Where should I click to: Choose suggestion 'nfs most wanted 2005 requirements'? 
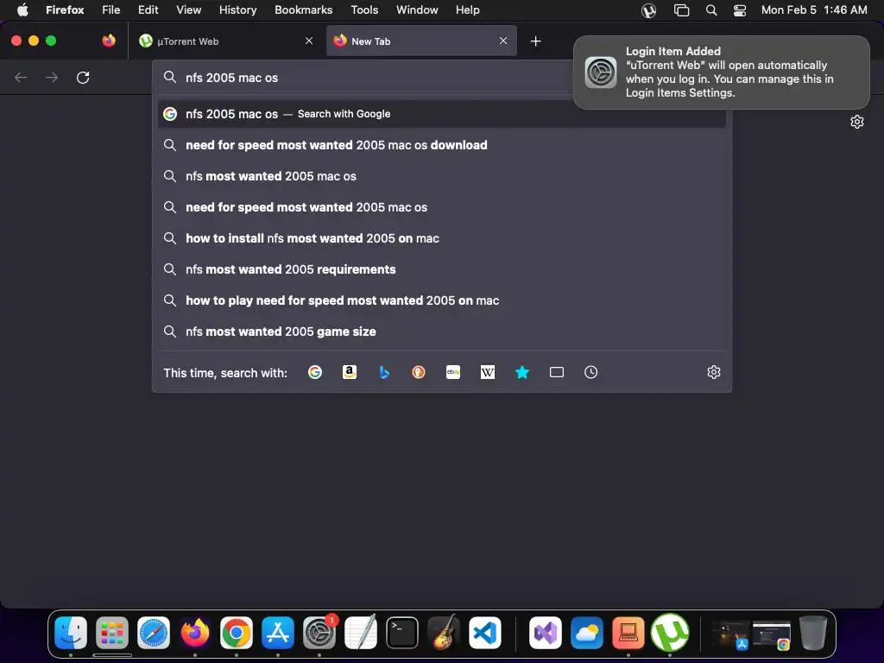point(441,269)
